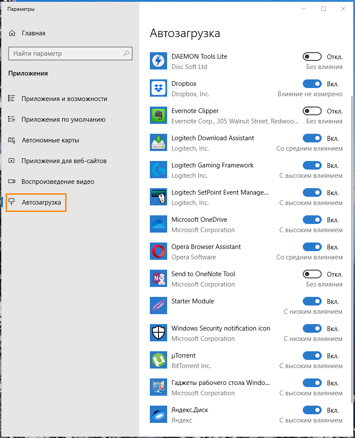
Task: Click the Windows Security shield icon
Action: [158, 333]
